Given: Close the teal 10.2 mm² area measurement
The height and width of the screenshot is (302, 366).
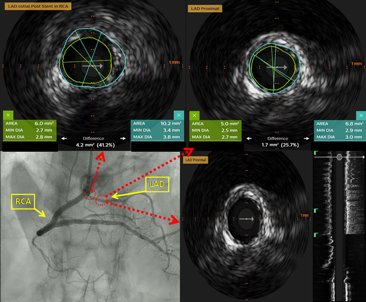Looking at the screenshot, I should 179,115.
